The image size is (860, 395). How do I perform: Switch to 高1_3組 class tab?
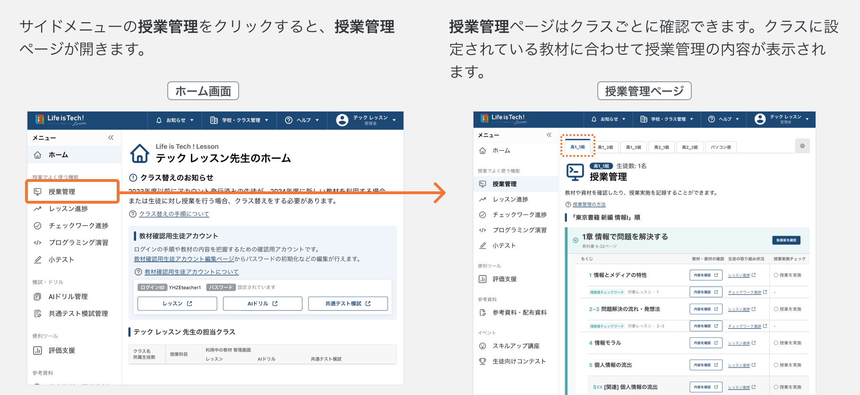tap(634, 147)
